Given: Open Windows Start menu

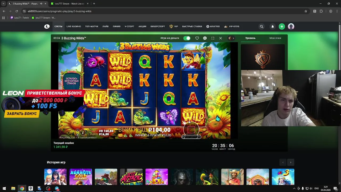Looking at the screenshot, I should (4, 189).
